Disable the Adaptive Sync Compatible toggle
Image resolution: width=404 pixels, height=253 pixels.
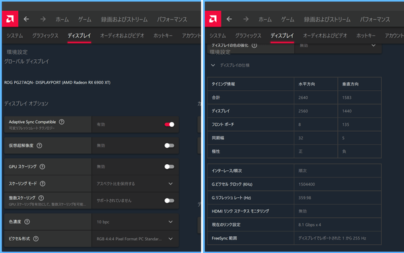coord(169,124)
